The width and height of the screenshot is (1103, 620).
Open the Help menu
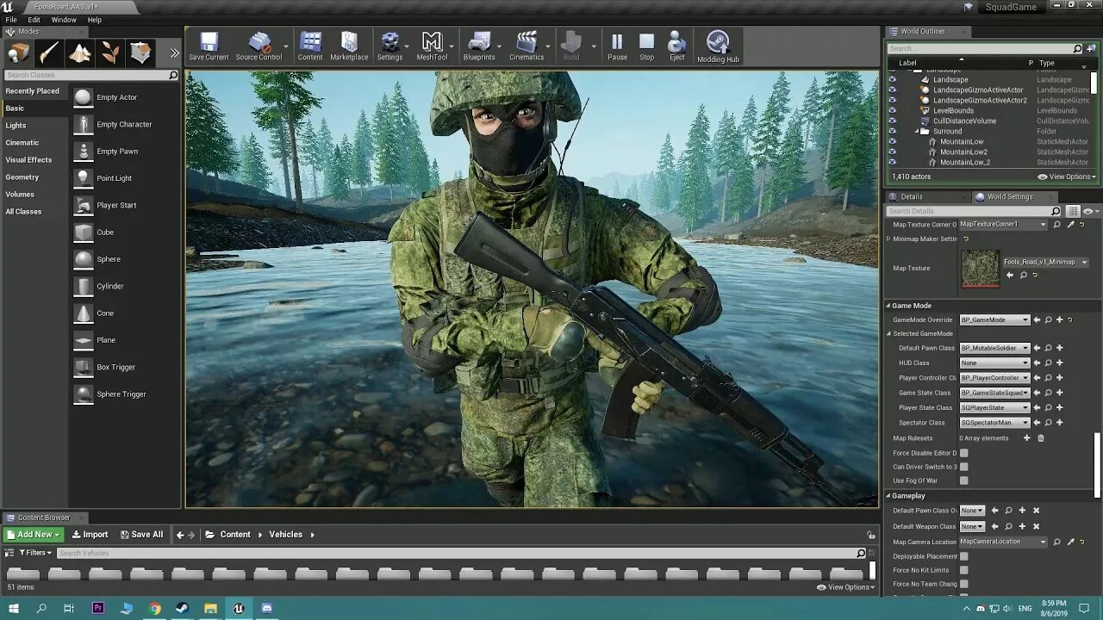(95, 20)
